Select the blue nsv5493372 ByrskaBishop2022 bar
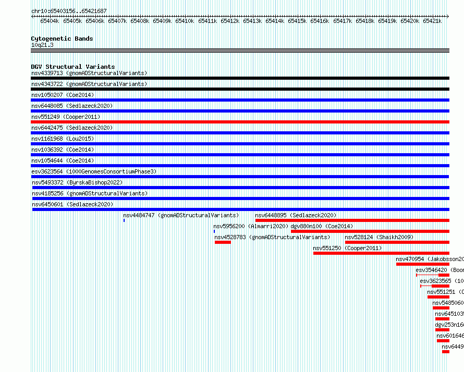464x372 pixels. tap(241, 188)
